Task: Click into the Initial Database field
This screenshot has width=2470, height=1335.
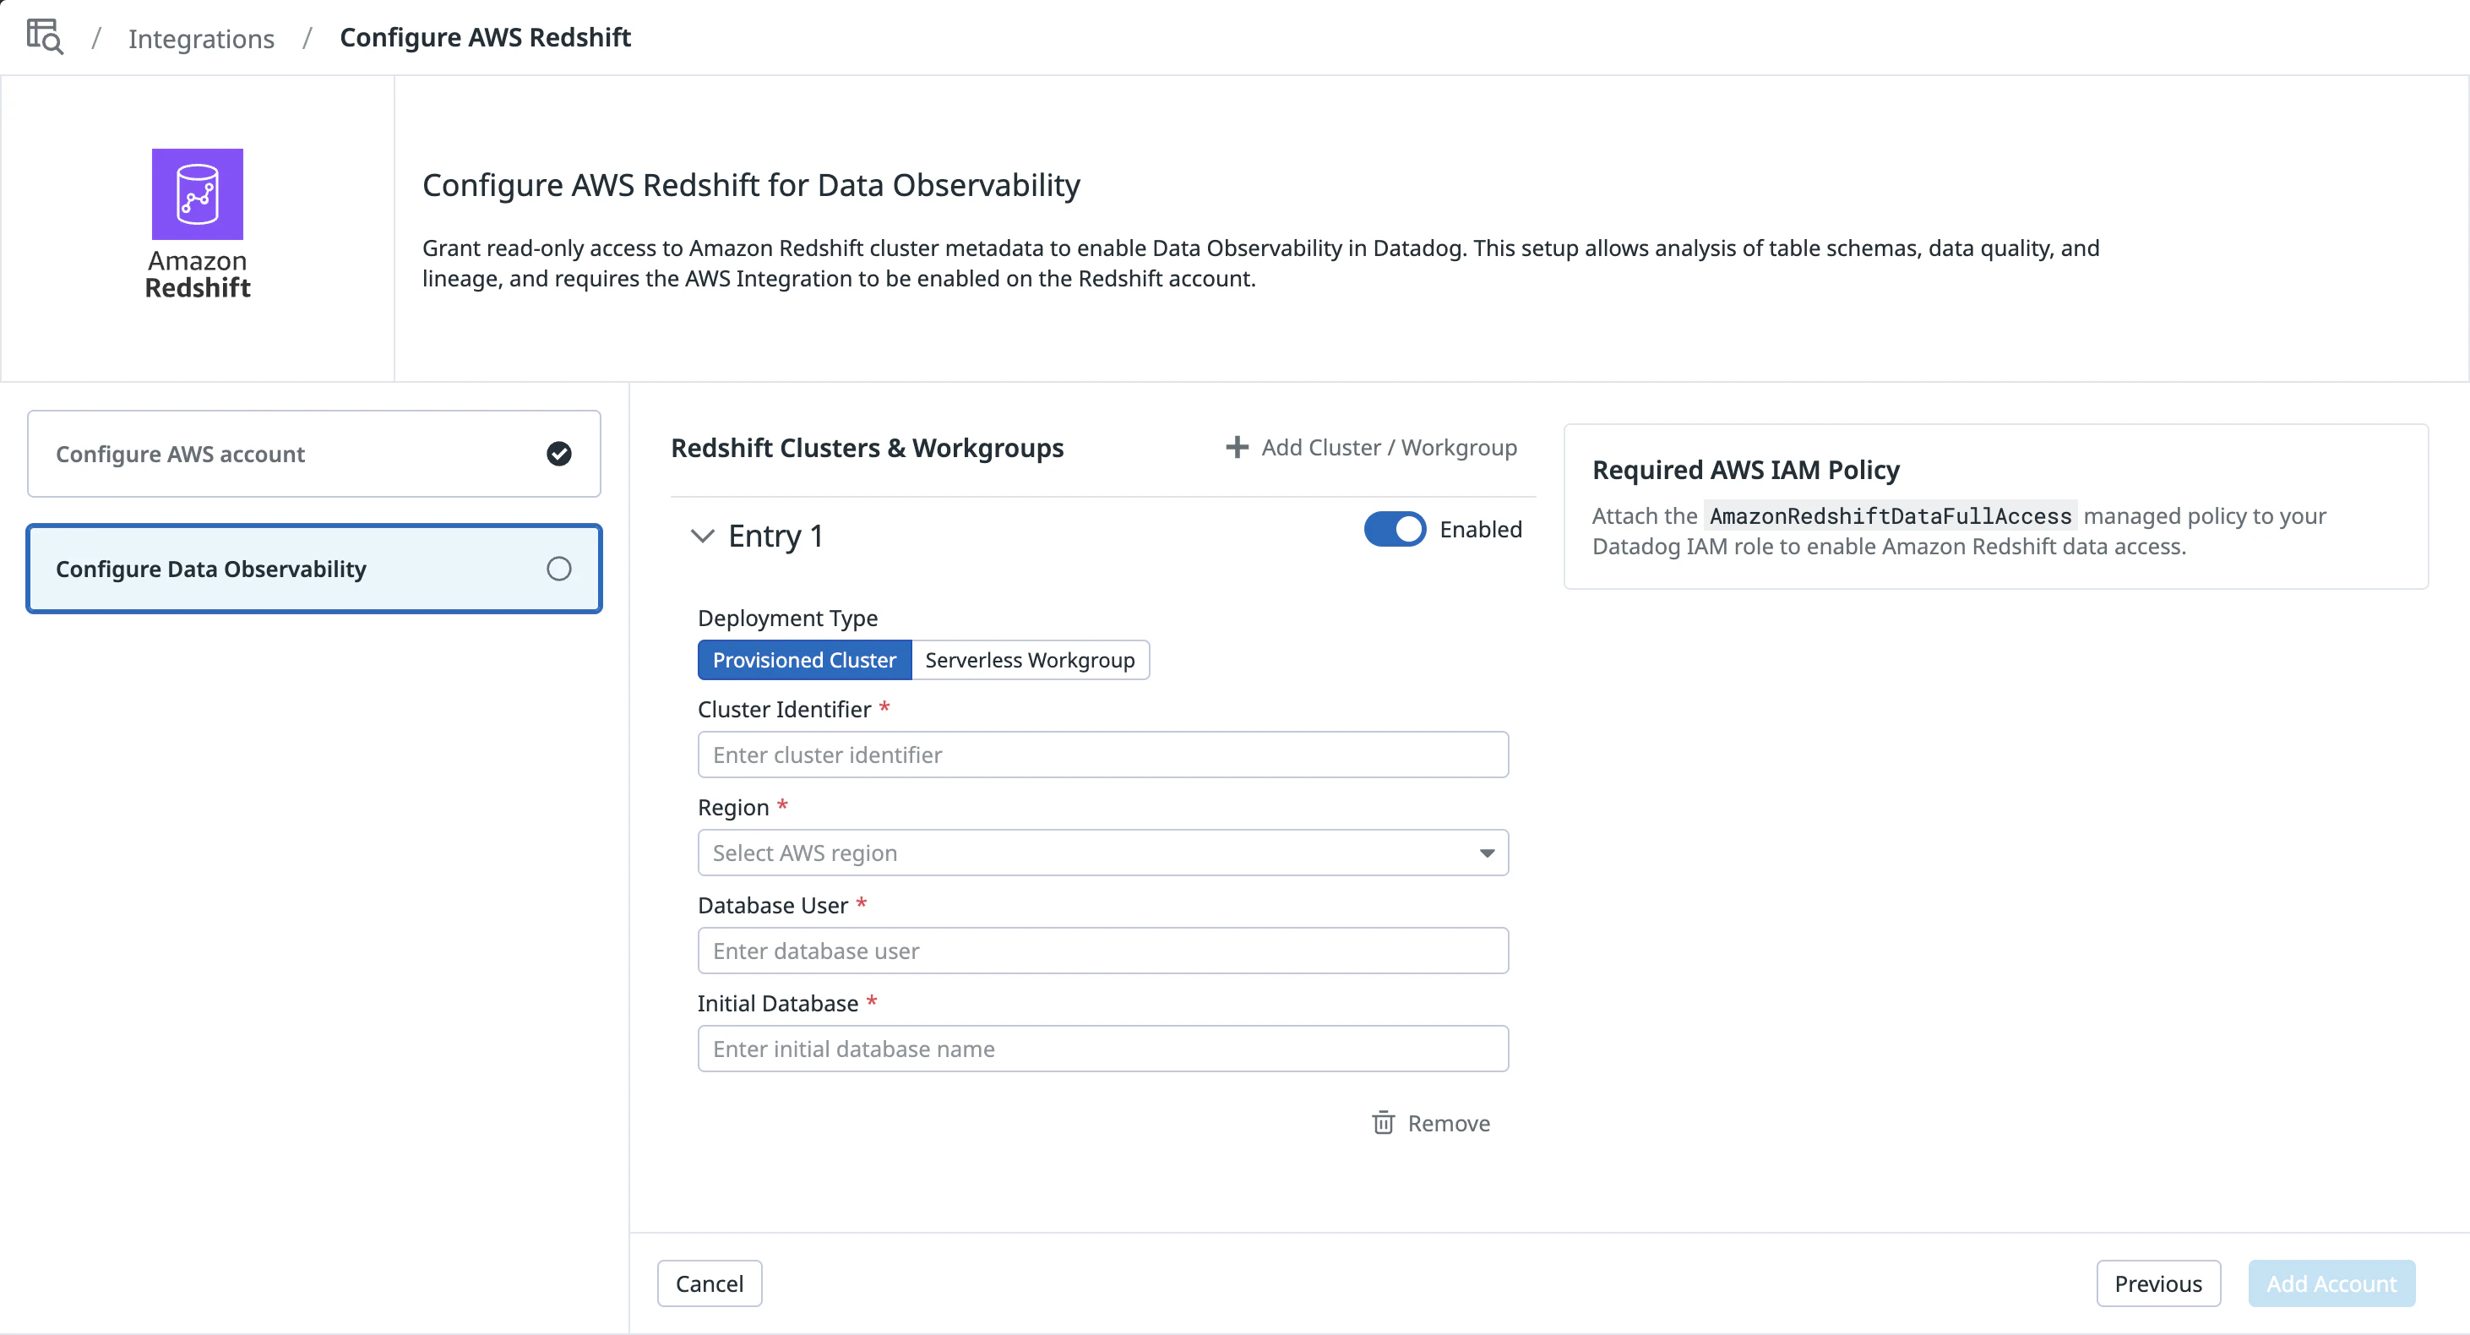Action: click(x=1102, y=1049)
